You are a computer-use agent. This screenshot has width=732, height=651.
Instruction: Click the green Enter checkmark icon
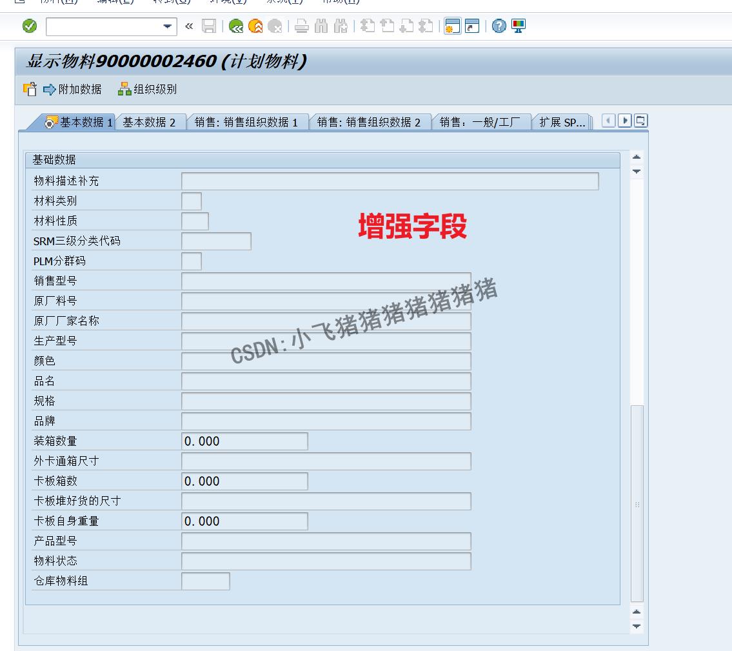point(27,27)
